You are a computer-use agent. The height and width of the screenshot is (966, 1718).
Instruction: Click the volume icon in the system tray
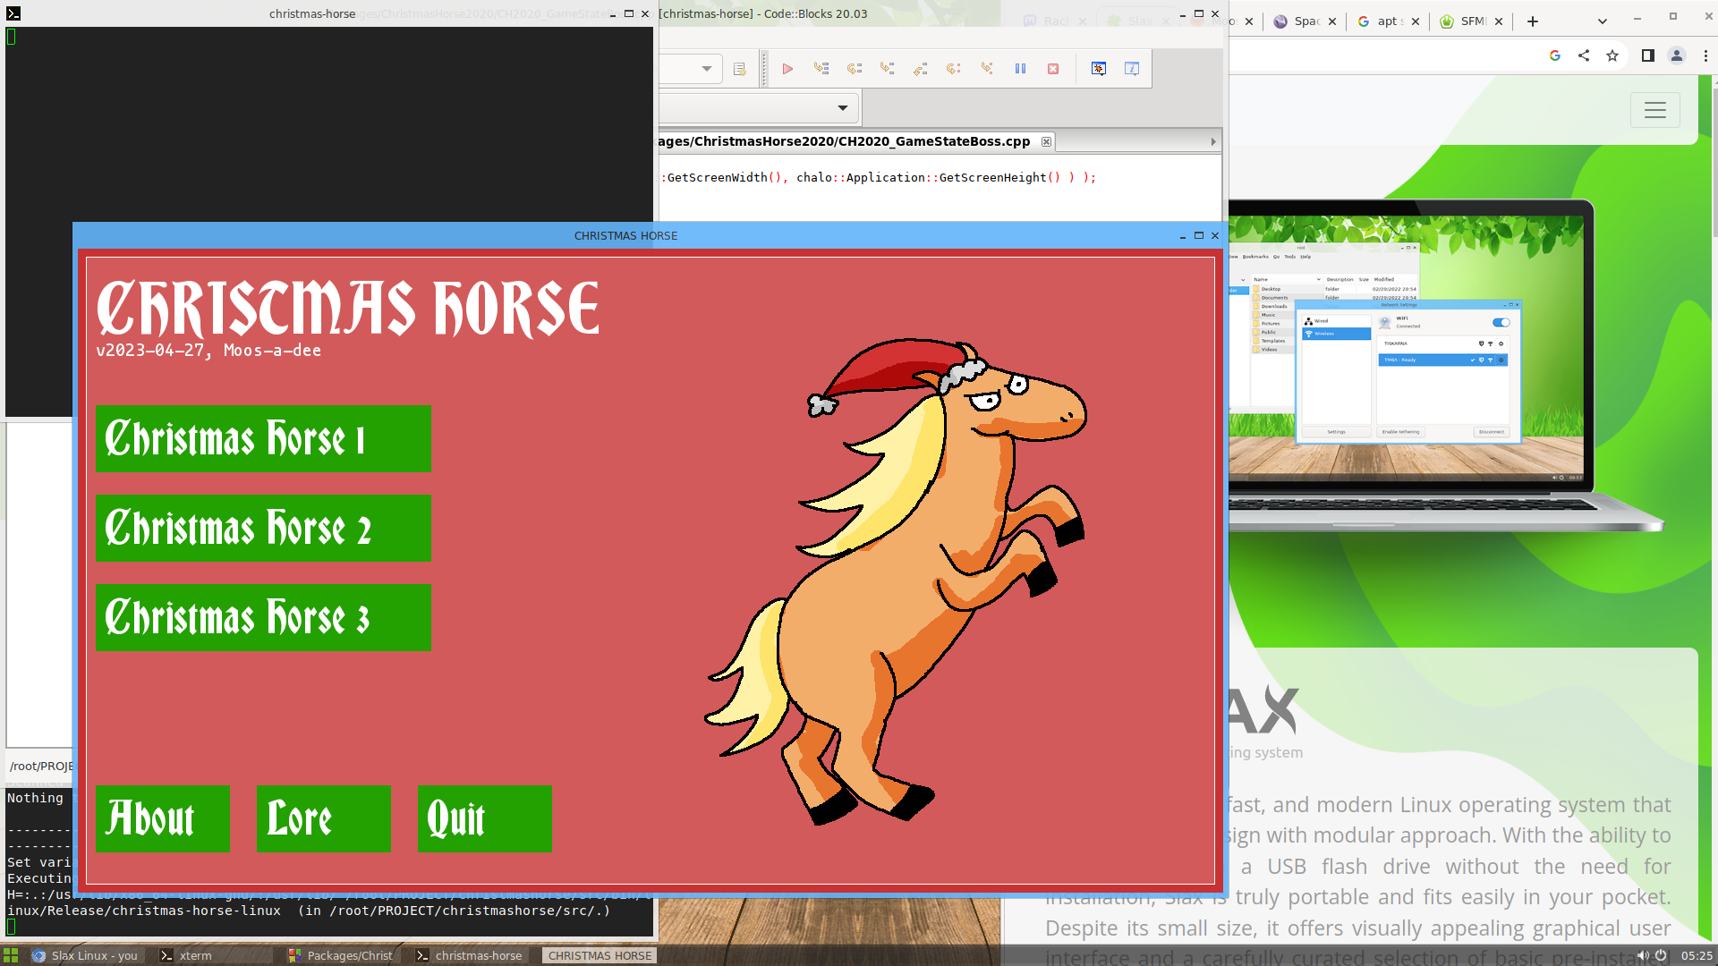pos(1643,955)
